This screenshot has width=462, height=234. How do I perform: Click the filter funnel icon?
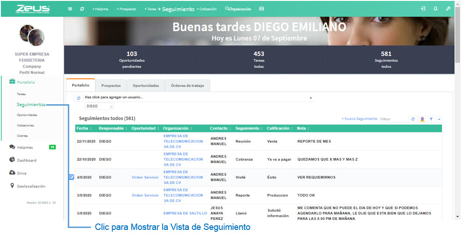tap(431, 119)
